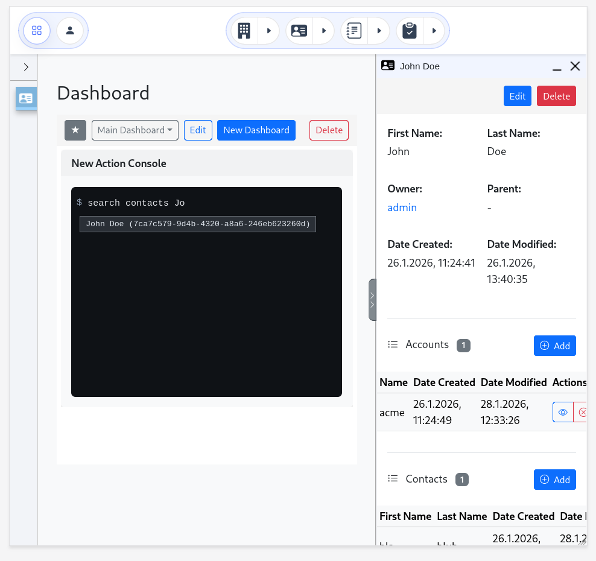The width and height of the screenshot is (596, 561).
Task: Click the panel splitter collapse handle
Action: click(x=372, y=300)
